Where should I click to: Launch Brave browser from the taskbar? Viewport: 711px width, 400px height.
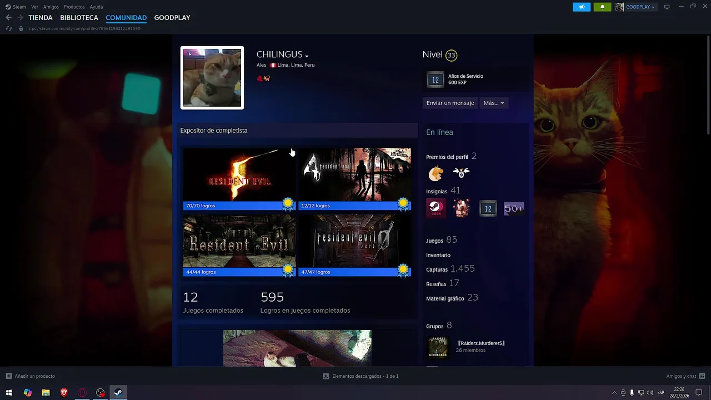click(x=64, y=393)
